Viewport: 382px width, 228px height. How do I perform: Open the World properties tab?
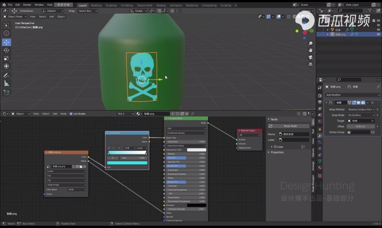320,121
